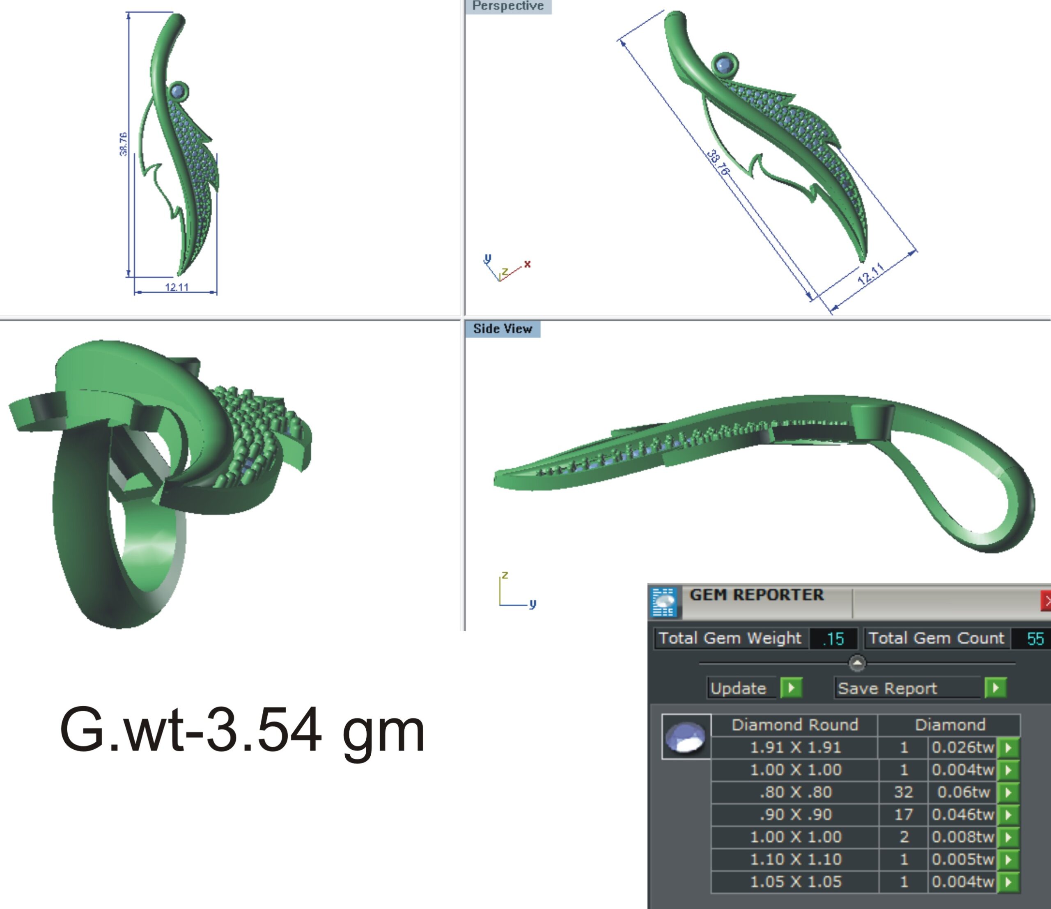The height and width of the screenshot is (909, 1051).
Task: Click the Total Gem Weight value field
Action: pos(833,638)
